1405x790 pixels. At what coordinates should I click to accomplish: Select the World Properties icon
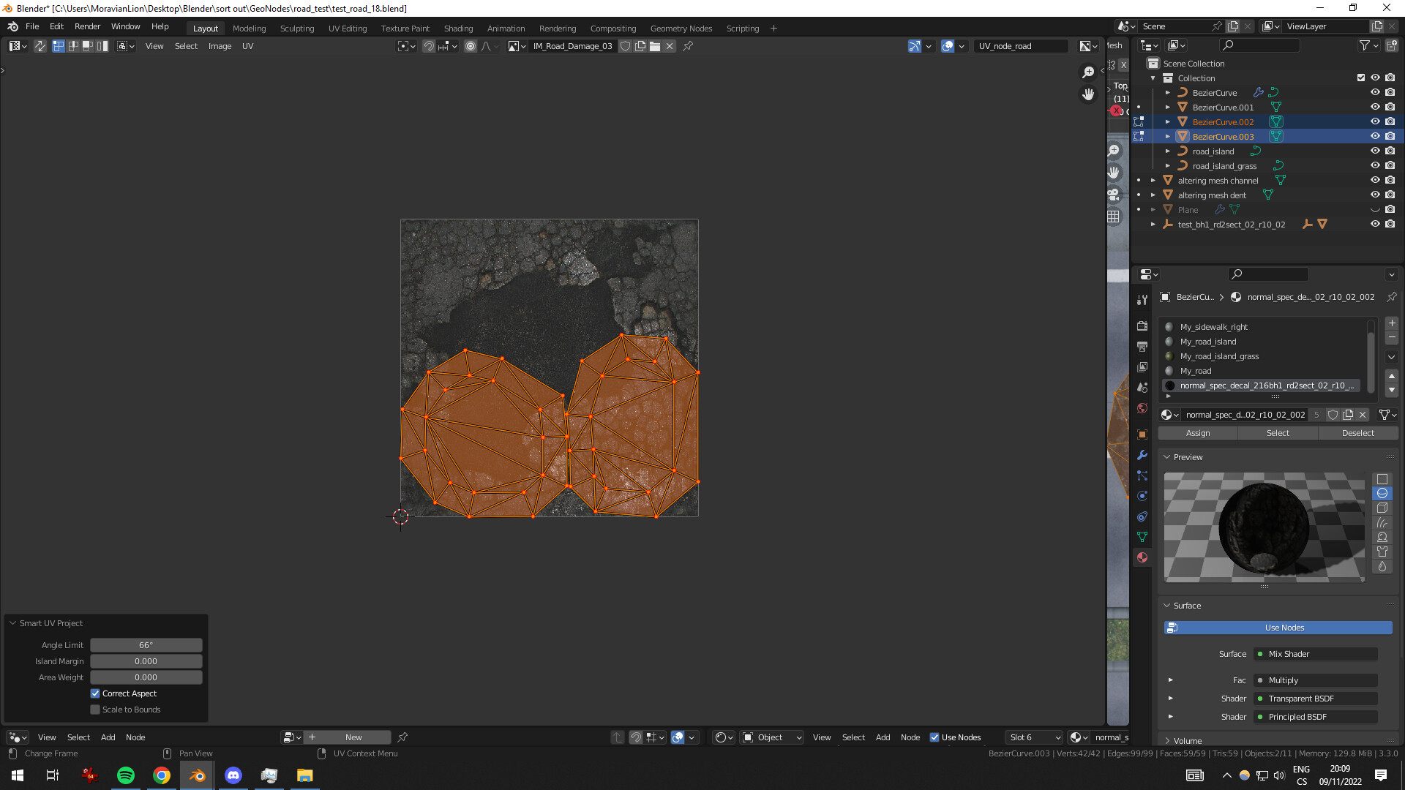click(1142, 407)
